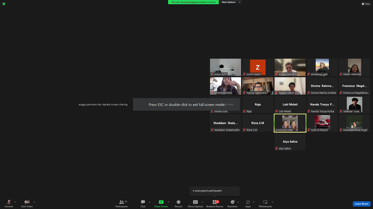Click the green Share Screen icon
The height and width of the screenshot is (209, 373).
161,202
